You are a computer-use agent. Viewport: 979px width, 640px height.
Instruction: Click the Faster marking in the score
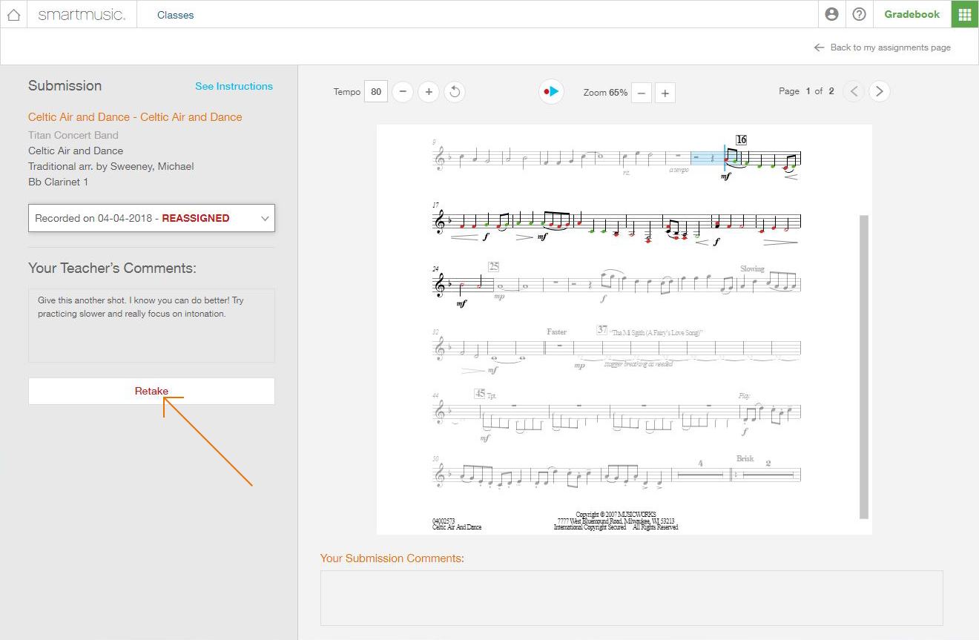click(556, 331)
